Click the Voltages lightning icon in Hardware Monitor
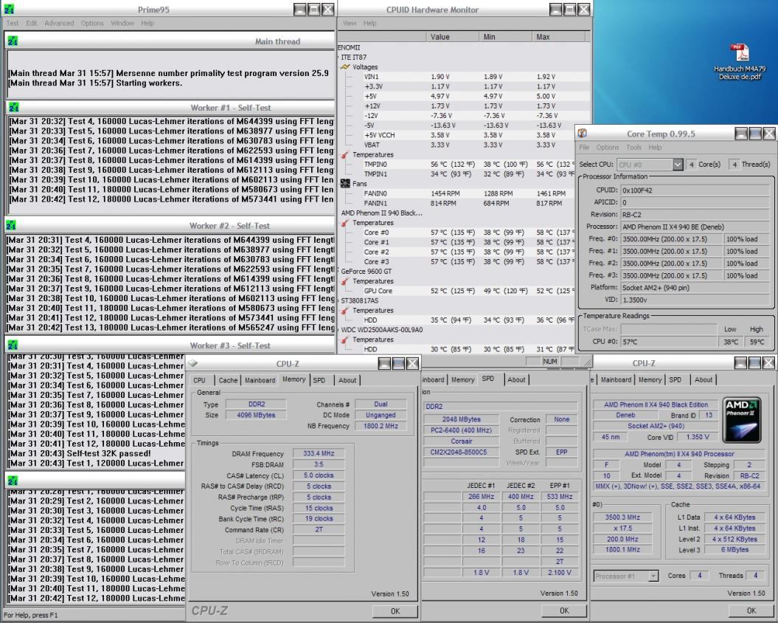 pyautogui.click(x=345, y=66)
